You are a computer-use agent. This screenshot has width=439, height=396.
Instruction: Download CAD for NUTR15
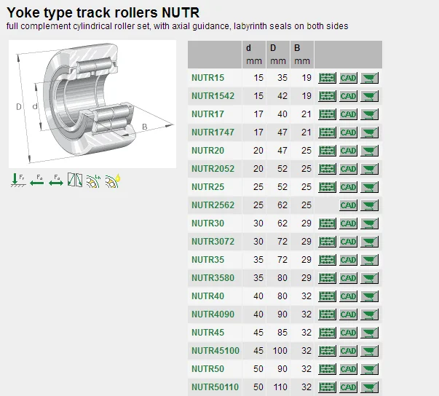[x=348, y=78]
